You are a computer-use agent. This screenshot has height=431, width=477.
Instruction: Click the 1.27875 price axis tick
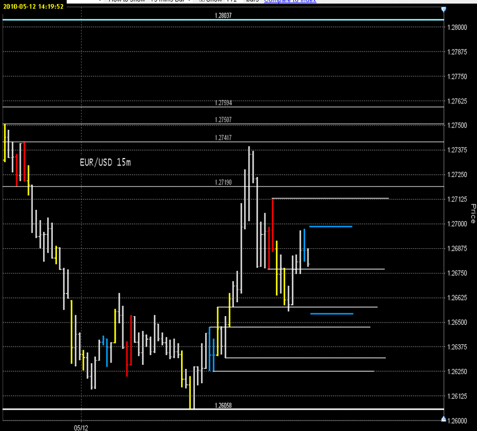pyautogui.click(x=457, y=52)
